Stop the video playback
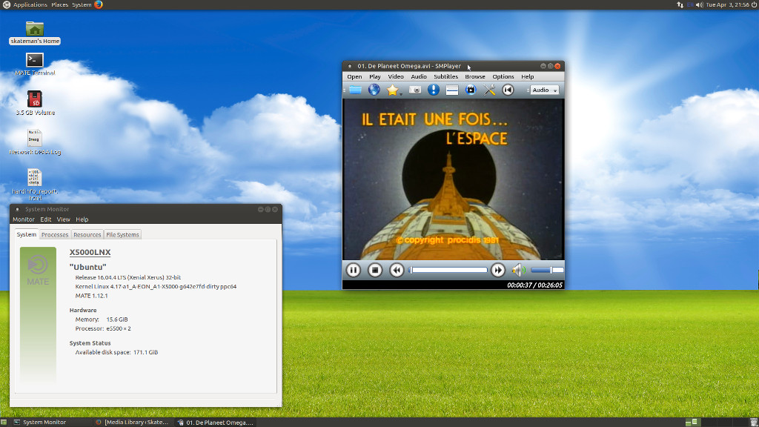759x427 pixels. 375,270
